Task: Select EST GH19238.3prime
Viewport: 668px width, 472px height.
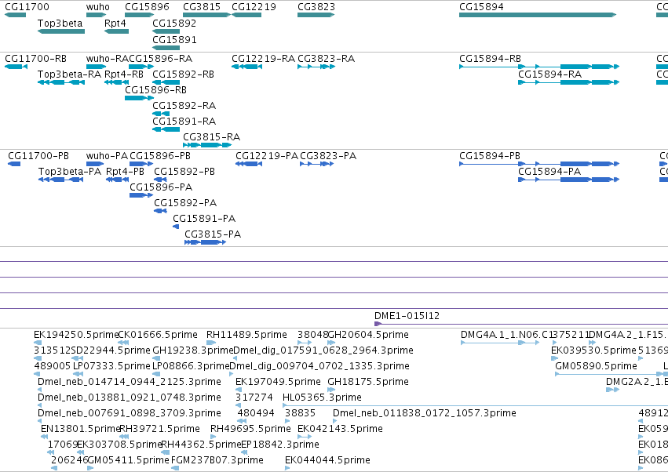Action: (193, 350)
